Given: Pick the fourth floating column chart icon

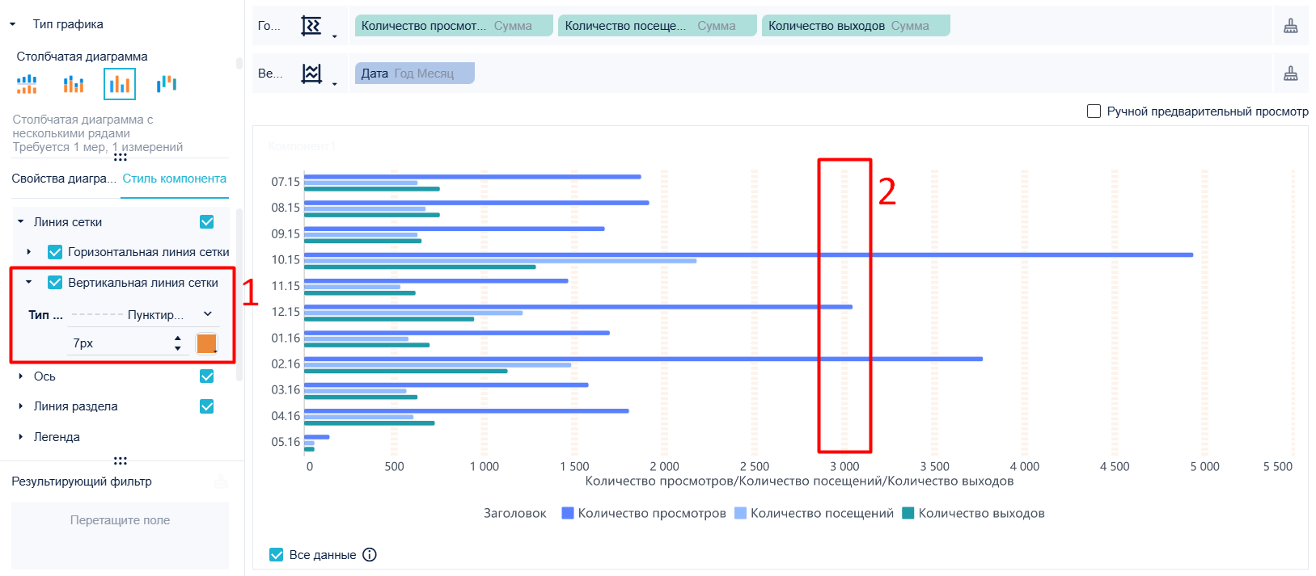Looking at the screenshot, I should (x=167, y=83).
